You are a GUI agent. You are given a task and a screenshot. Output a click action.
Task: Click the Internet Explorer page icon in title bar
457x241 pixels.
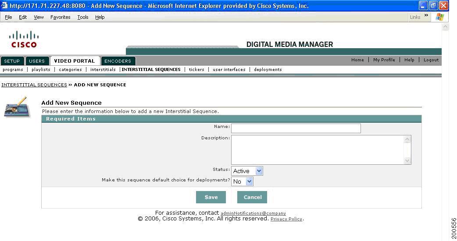coord(4,6)
